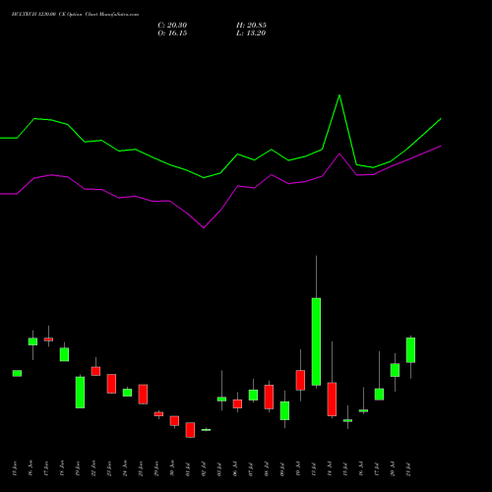Click the 01 Jul date label
The height and width of the screenshot is (492, 492).
188,469
